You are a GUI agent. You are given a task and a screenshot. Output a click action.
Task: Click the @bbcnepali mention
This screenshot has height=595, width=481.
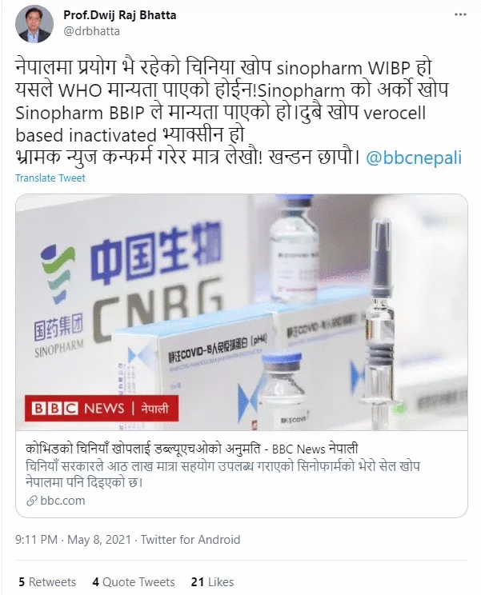coord(414,158)
